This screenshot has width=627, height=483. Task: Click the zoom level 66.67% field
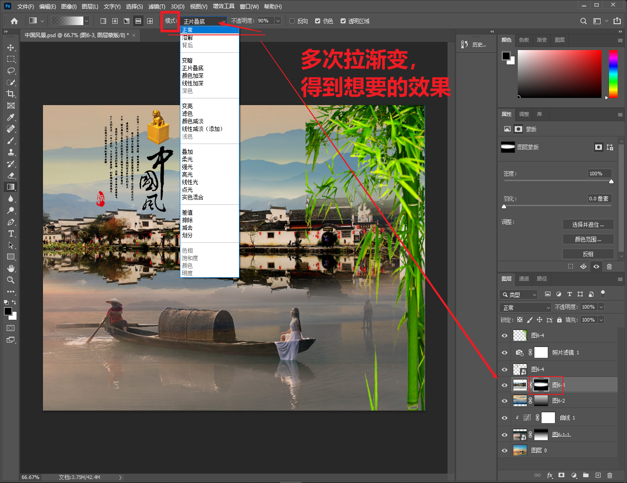click(30, 477)
